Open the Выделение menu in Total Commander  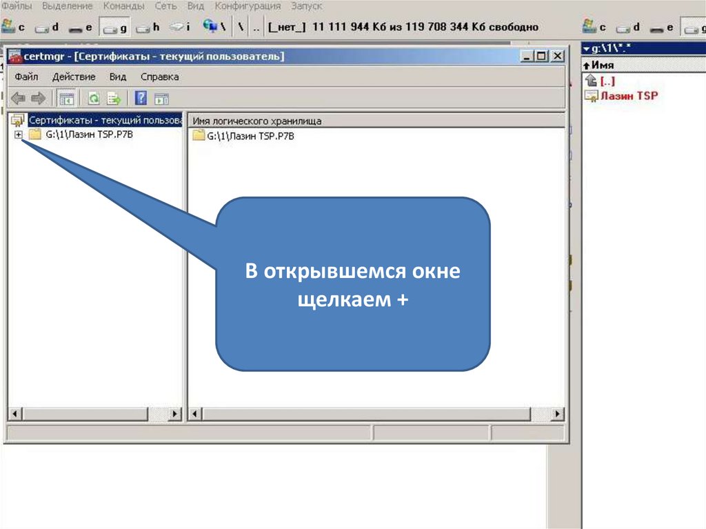click(68, 6)
